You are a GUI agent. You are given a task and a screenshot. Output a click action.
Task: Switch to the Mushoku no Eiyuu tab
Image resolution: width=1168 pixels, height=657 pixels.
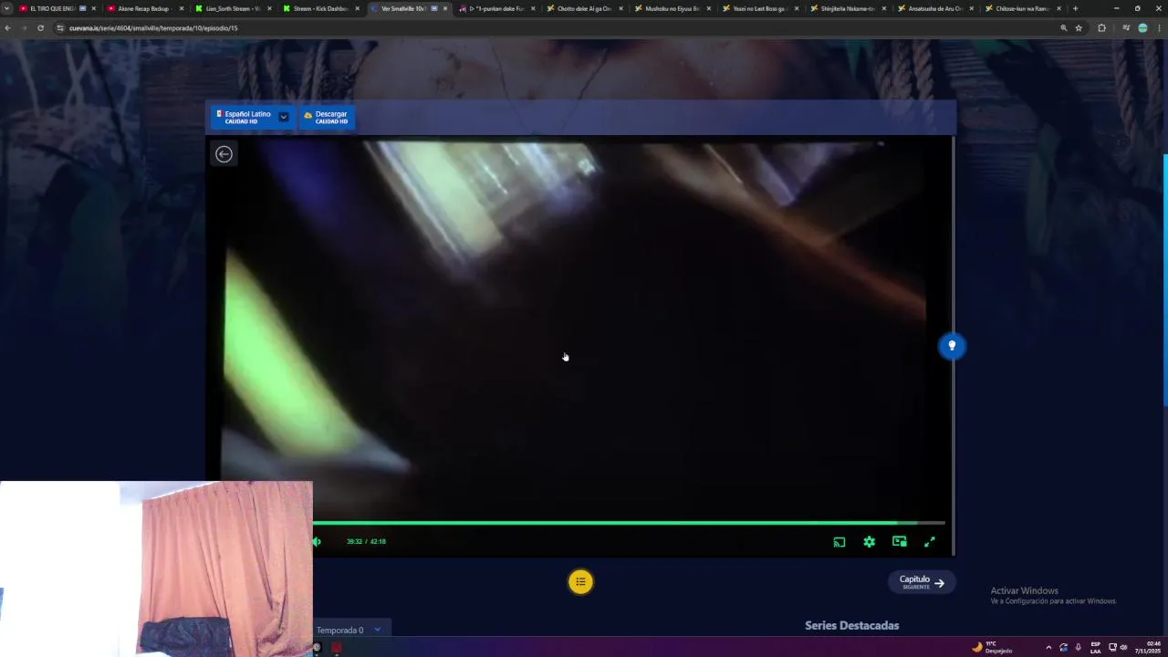[672, 8]
